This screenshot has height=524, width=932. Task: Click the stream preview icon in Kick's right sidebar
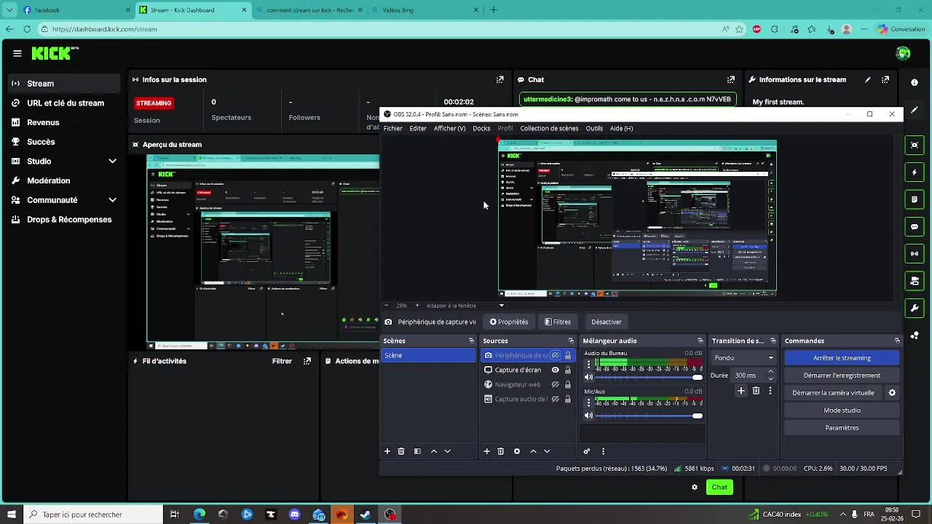click(x=915, y=145)
